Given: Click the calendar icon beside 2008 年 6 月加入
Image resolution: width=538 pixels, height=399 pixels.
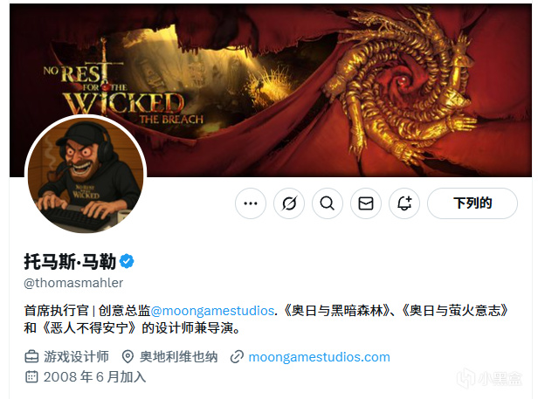Looking at the screenshot, I should click(31, 376).
